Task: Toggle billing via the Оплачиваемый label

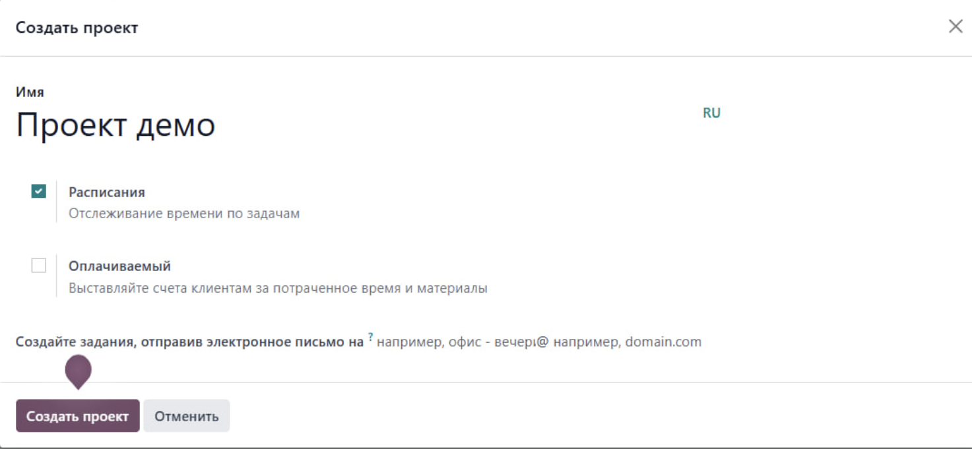Action: point(120,266)
